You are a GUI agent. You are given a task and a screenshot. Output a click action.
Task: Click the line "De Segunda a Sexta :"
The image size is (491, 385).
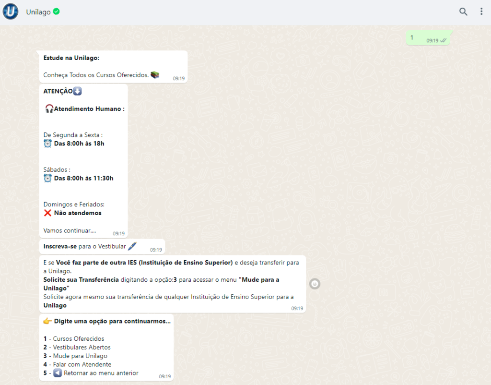coord(73,135)
